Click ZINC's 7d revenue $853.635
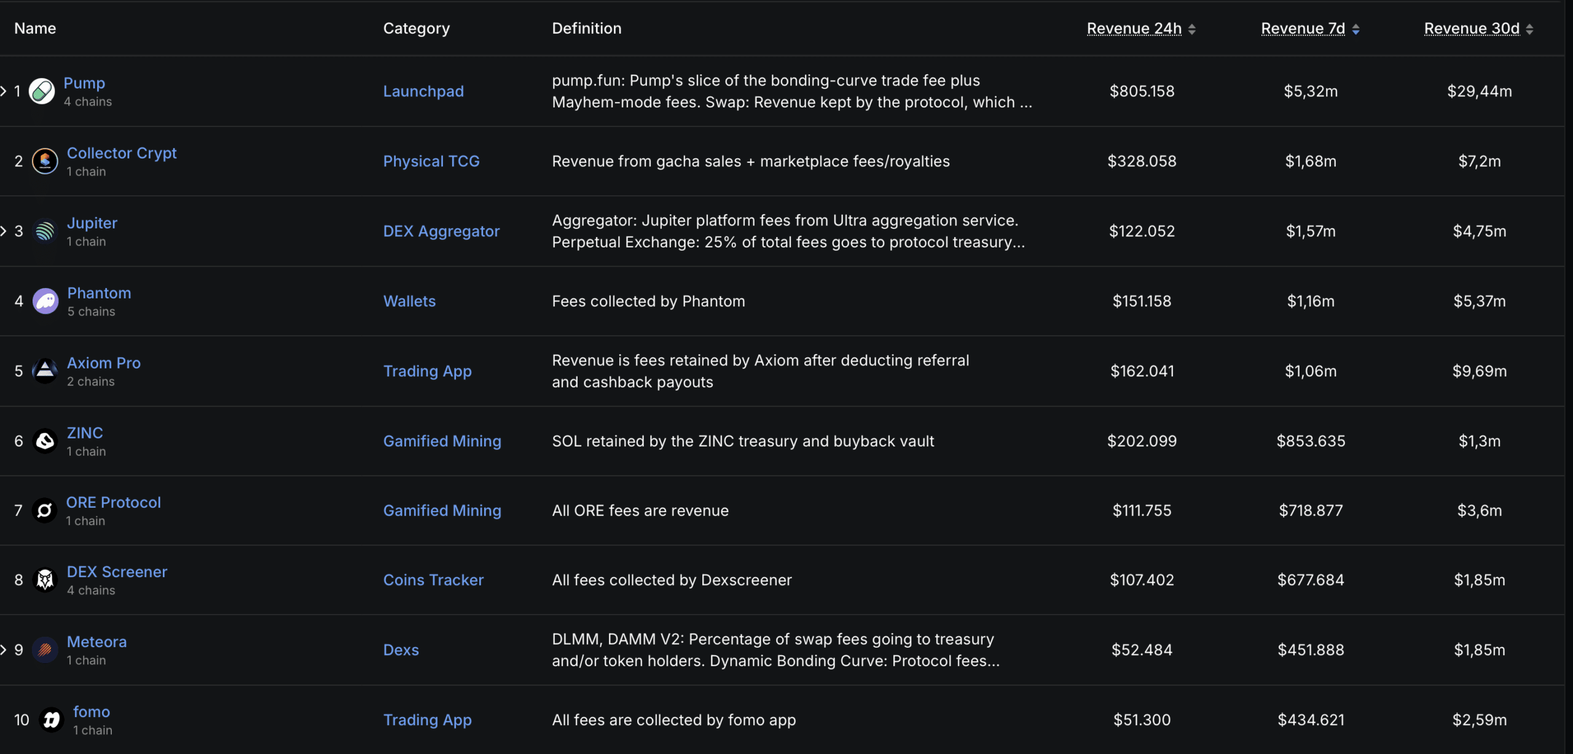This screenshot has height=754, width=1573. pyautogui.click(x=1311, y=441)
